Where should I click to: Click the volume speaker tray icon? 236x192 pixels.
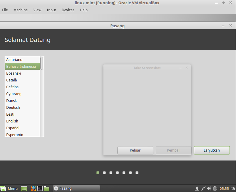(x=209, y=188)
